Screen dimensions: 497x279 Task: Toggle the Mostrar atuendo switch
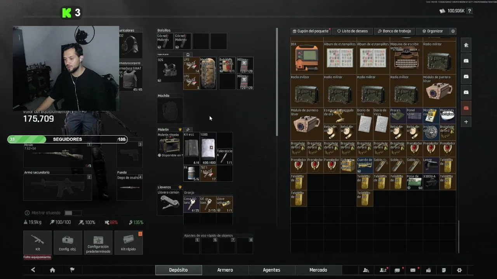[73, 213]
